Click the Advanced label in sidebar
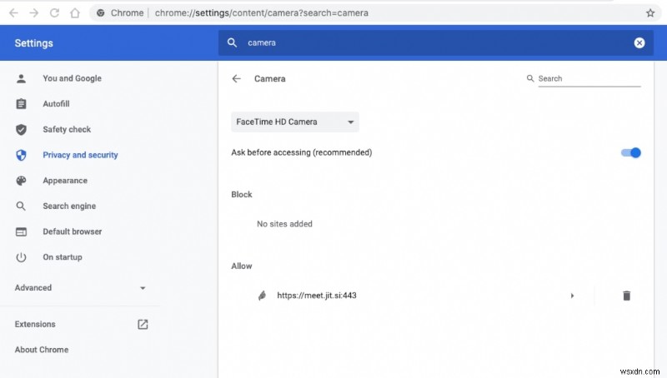 click(33, 288)
